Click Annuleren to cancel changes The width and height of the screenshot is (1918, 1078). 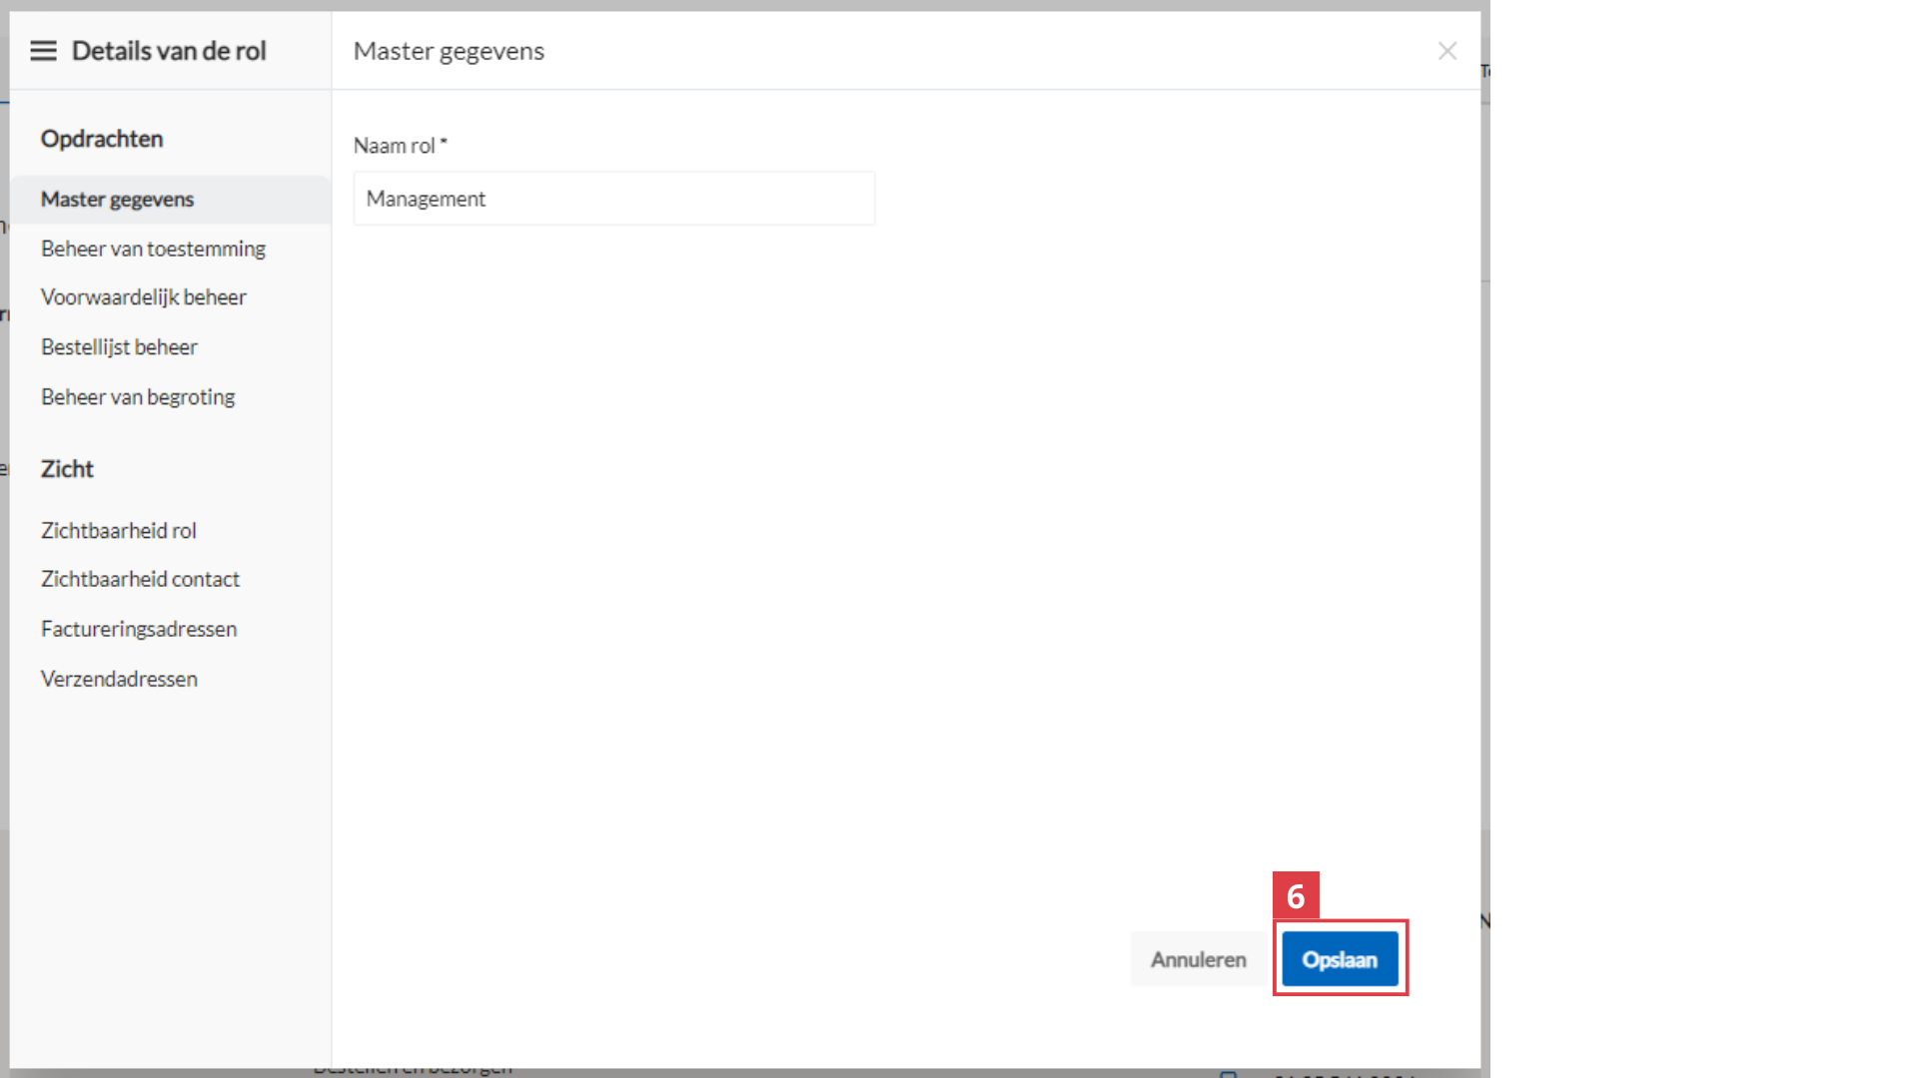(1199, 959)
